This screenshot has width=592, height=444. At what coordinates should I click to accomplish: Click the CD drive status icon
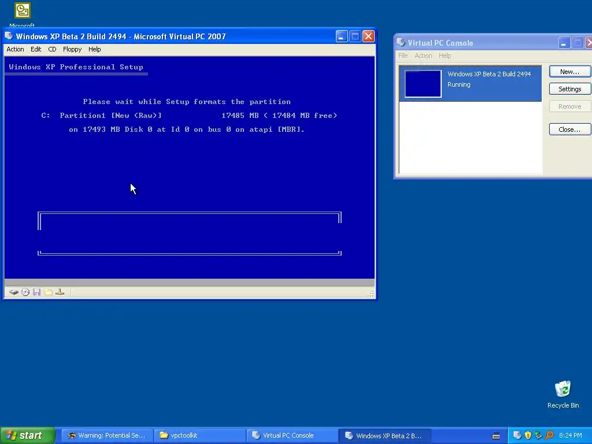(25, 292)
